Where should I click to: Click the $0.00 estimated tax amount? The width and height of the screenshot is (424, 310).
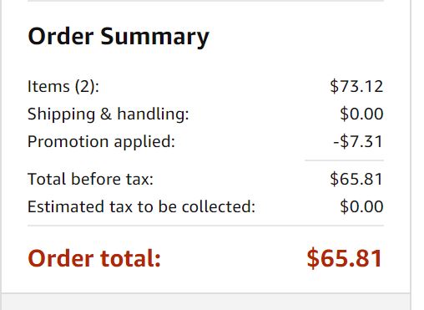pyautogui.click(x=361, y=206)
